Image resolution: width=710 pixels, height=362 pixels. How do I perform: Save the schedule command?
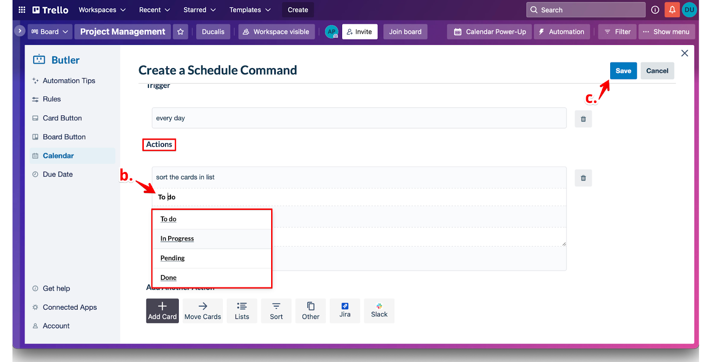tap(623, 71)
